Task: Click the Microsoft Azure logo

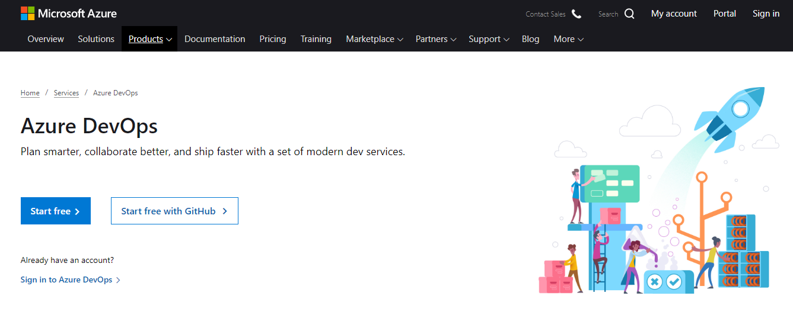Action: (x=69, y=14)
